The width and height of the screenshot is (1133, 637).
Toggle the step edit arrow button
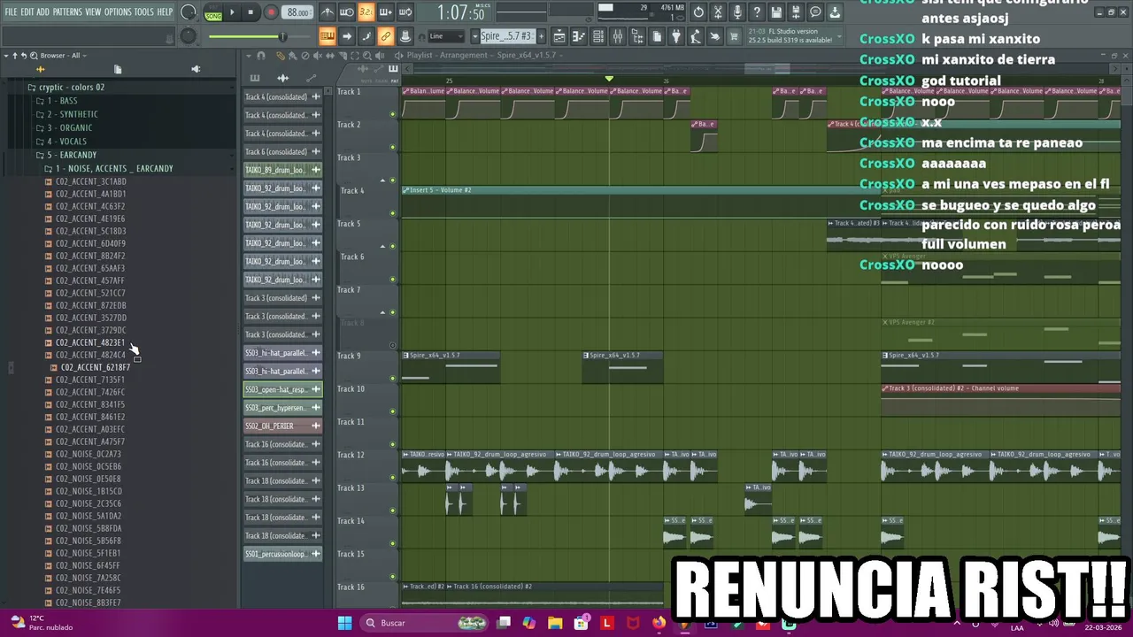pyautogui.click(x=346, y=36)
